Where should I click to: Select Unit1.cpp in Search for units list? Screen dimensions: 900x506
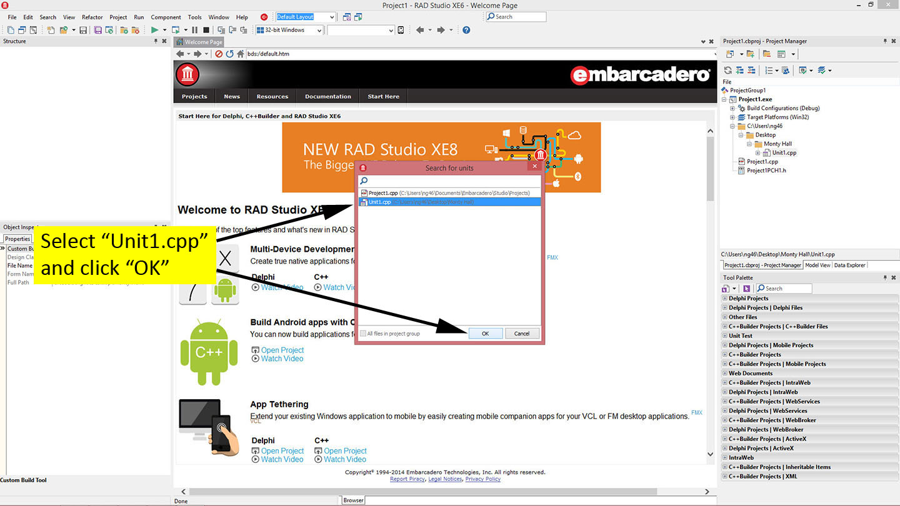(x=450, y=202)
